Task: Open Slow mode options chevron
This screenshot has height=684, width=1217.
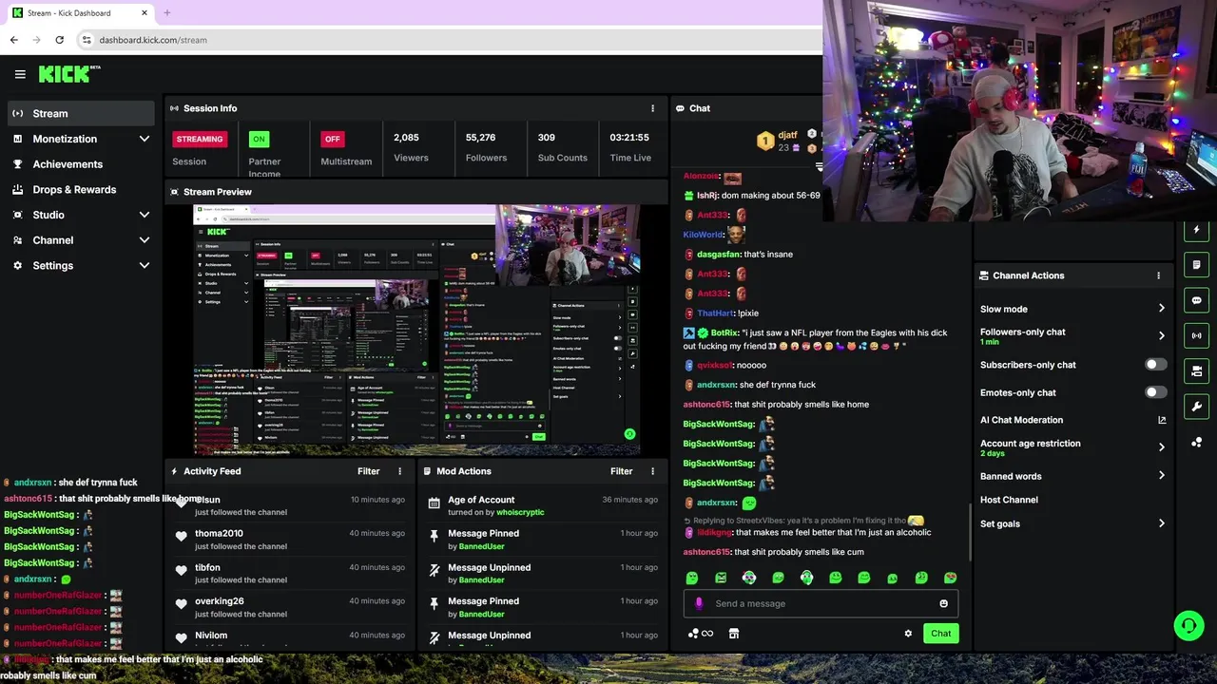Action: click(x=1161, y=309)
